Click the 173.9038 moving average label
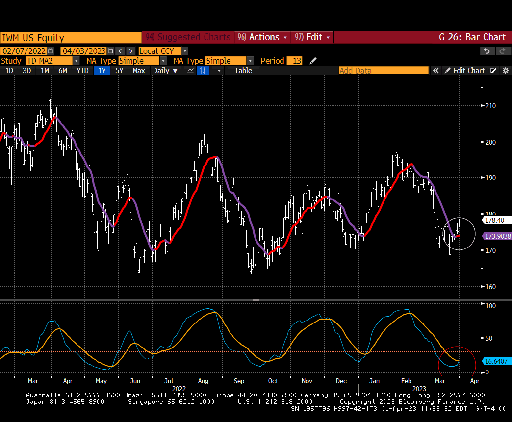 click(497, 236)
